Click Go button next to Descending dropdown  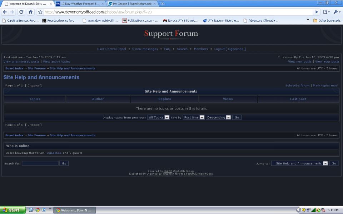237,117
